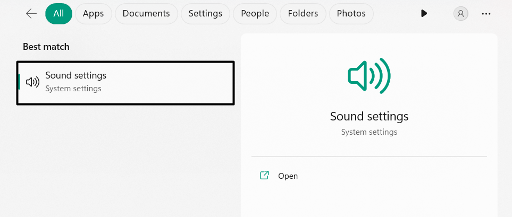Show only Settings results
The image size is (512, 217).
205,14
